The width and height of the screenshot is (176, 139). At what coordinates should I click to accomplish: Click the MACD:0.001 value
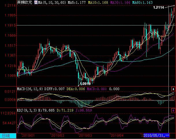97,89
